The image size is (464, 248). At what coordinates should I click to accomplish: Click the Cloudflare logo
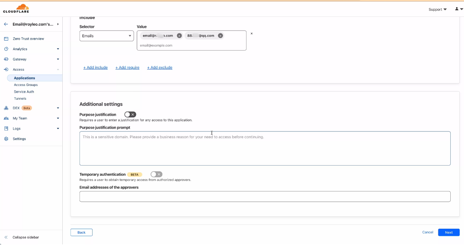tap(16, 8)
